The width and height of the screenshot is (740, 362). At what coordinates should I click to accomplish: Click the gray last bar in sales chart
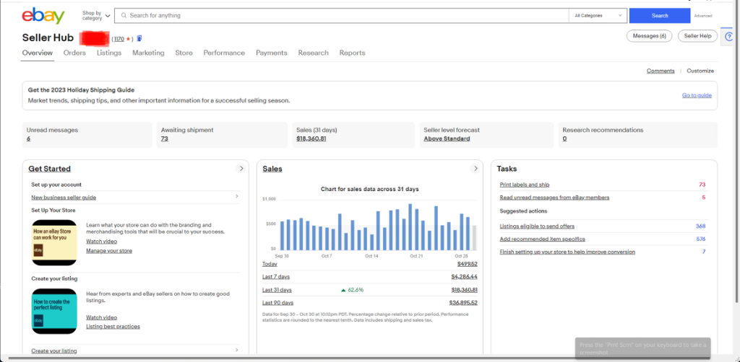pos(474,238)
